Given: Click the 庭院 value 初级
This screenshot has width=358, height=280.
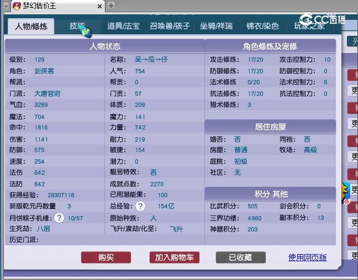Looking at the screenshot, I should (x=241, y=161).
